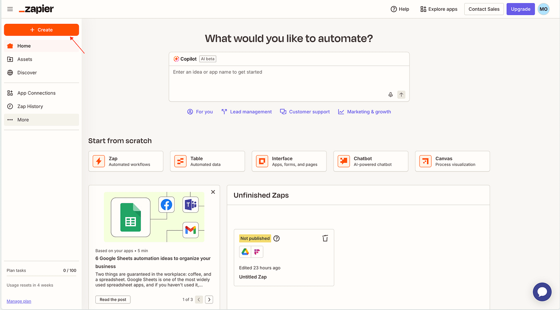Click the Copilot submit arrow button
This screenshot has height=310, width=560.
point(401,94)
